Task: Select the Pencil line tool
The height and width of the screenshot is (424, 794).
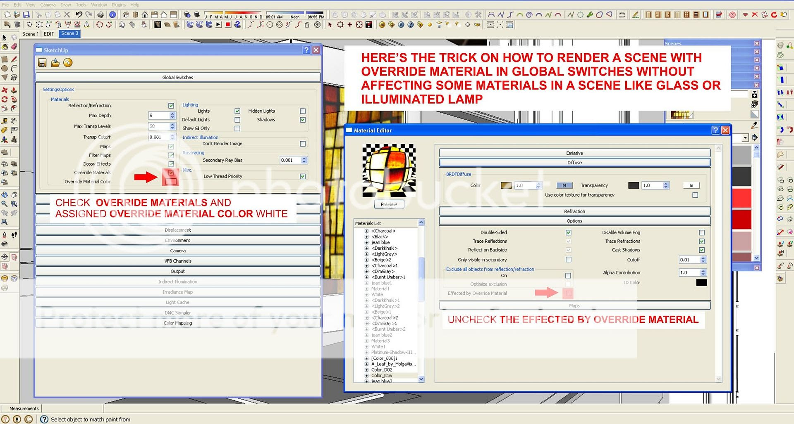Action: (14, 59)
